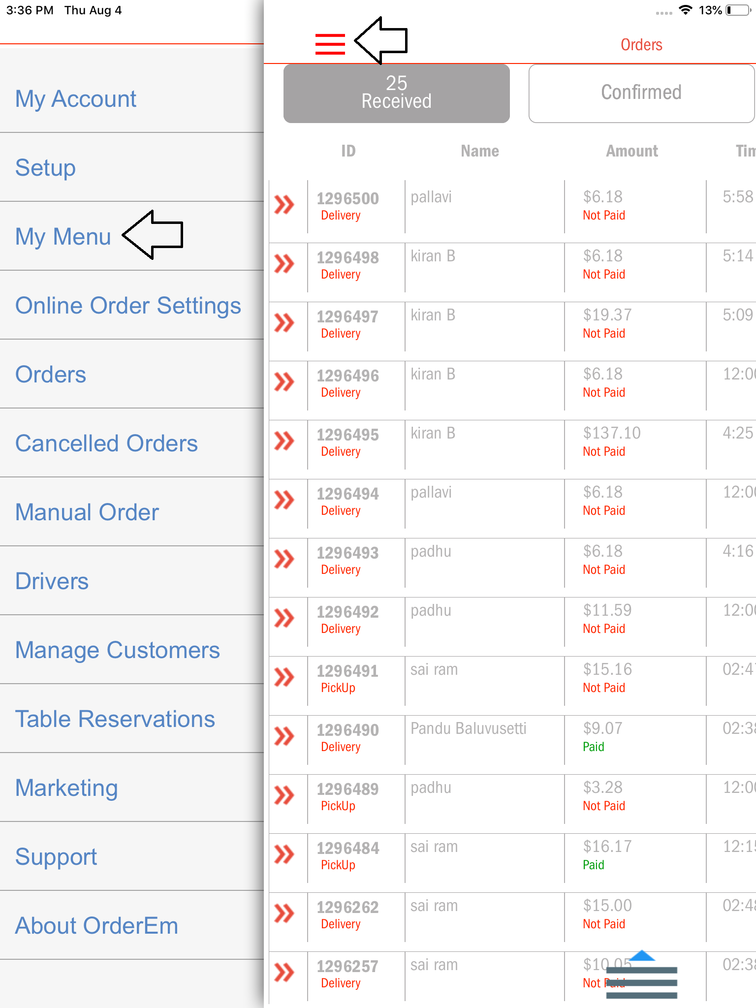The width and height of the screenshot is (756, 1008).
Task: Select the 25 Received tab
Action: pyautogui.click(x=396, y=93)
